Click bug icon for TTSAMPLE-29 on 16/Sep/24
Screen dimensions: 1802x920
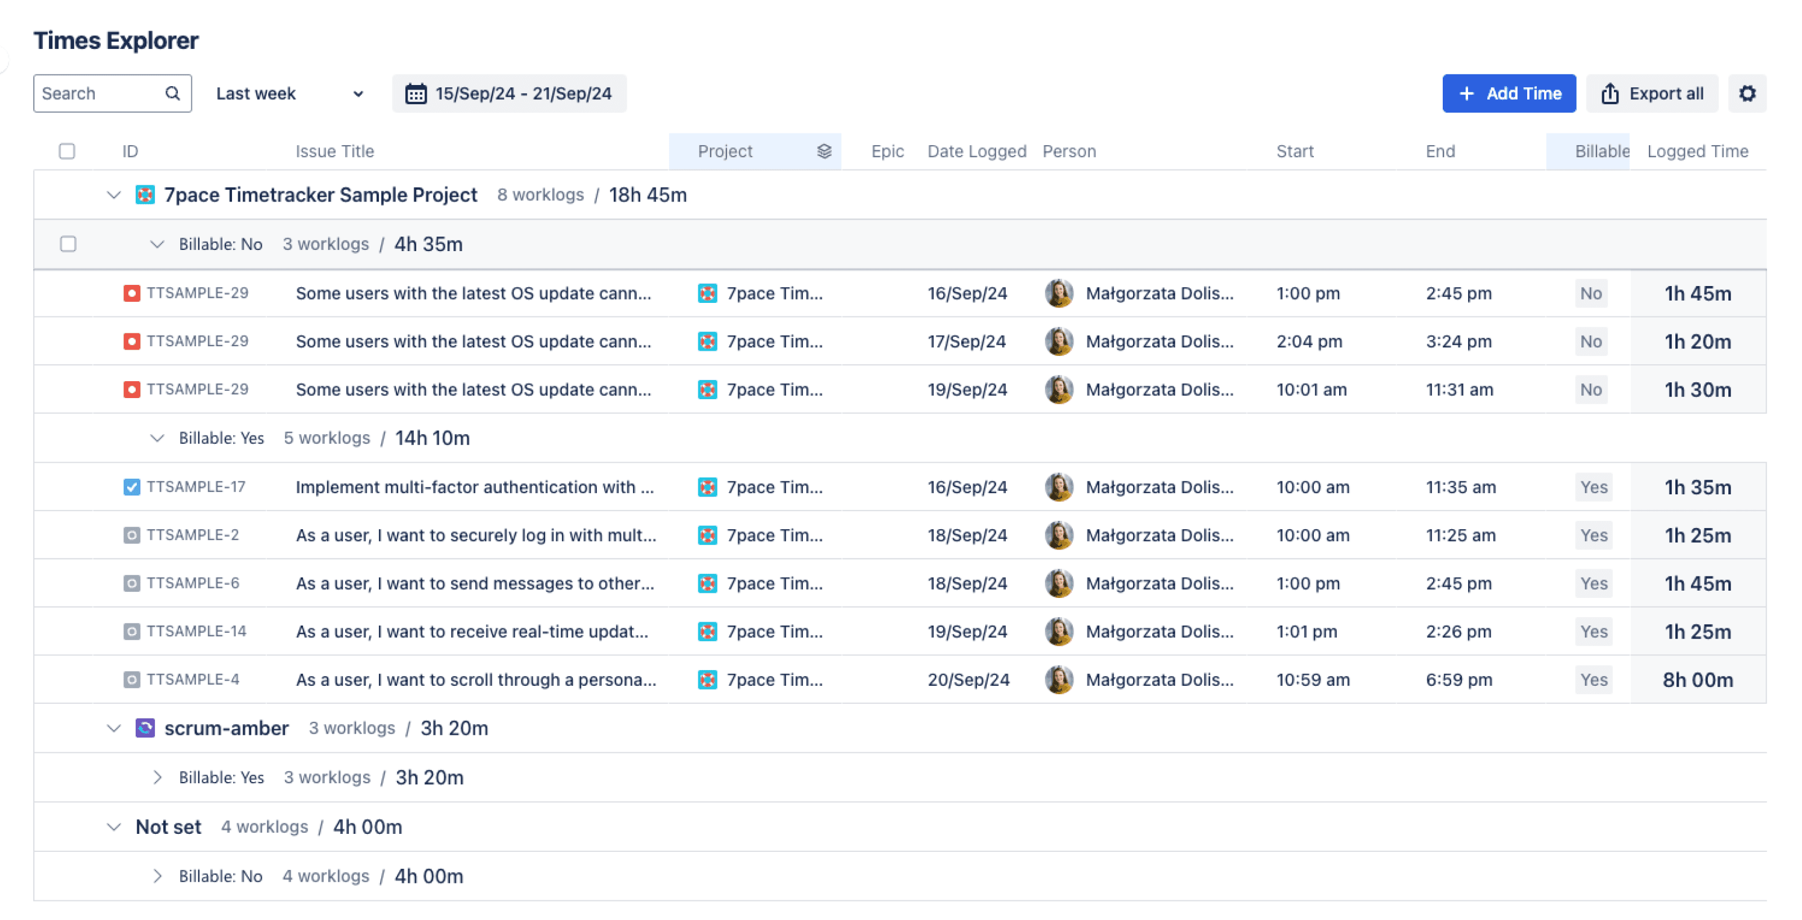click(132, 293)
